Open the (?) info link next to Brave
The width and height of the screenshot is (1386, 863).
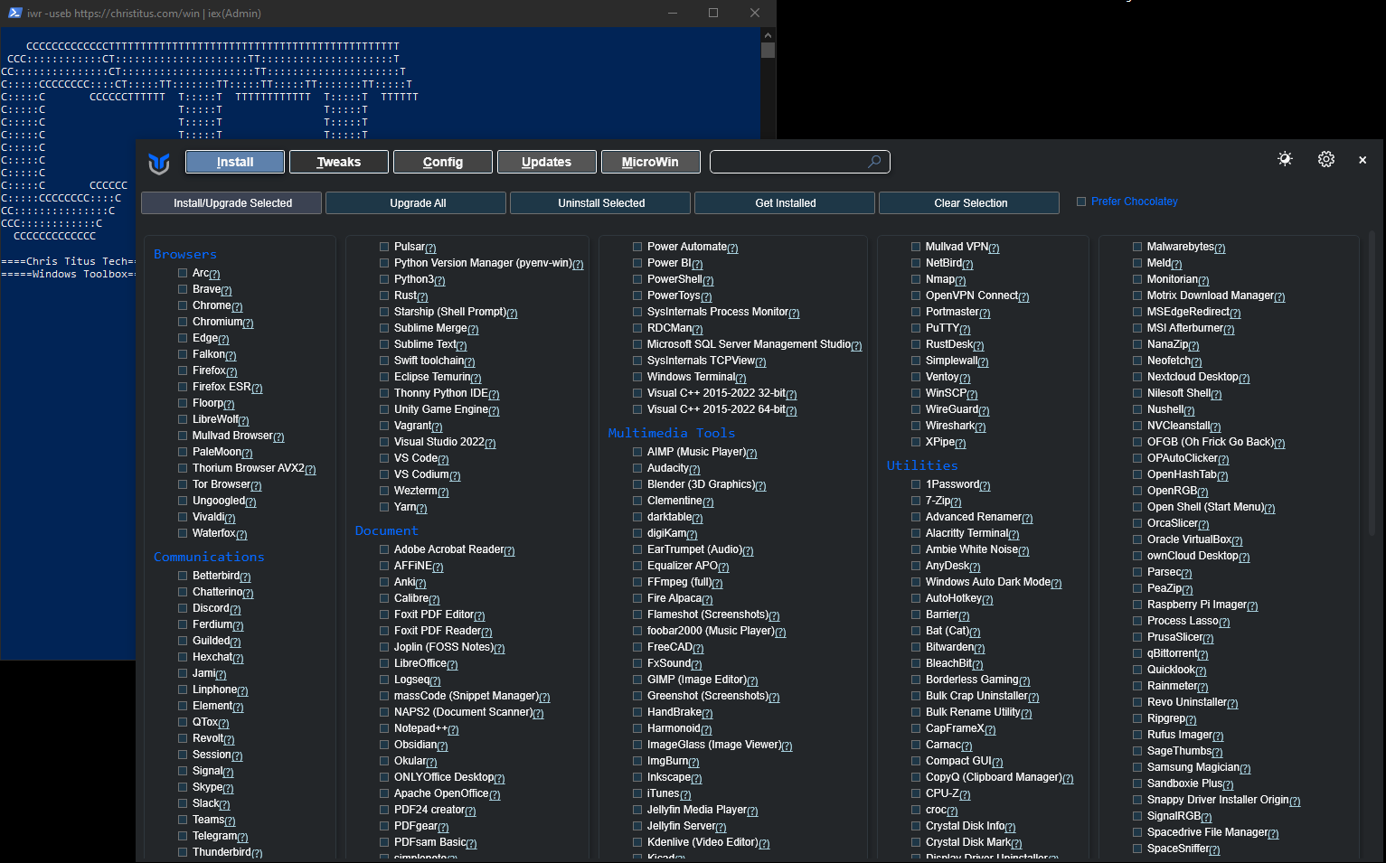(226, 291)
